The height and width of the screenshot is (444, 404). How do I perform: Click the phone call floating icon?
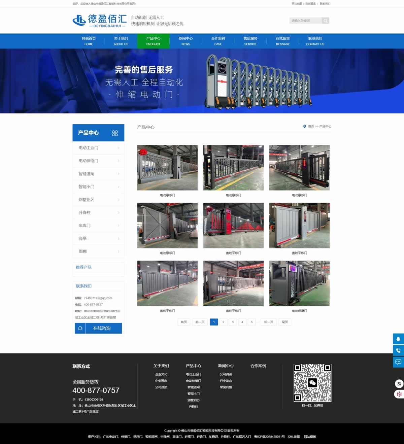[398, 350]
